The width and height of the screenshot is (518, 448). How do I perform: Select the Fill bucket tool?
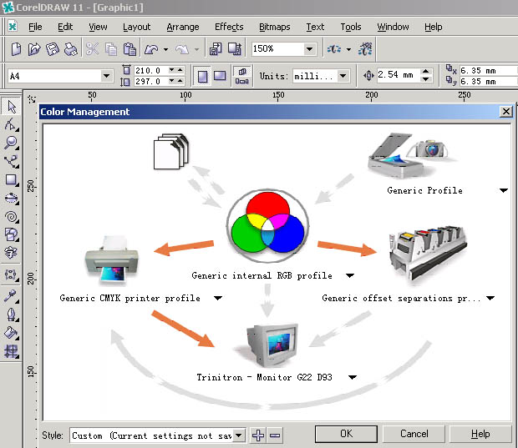[12, 333]
